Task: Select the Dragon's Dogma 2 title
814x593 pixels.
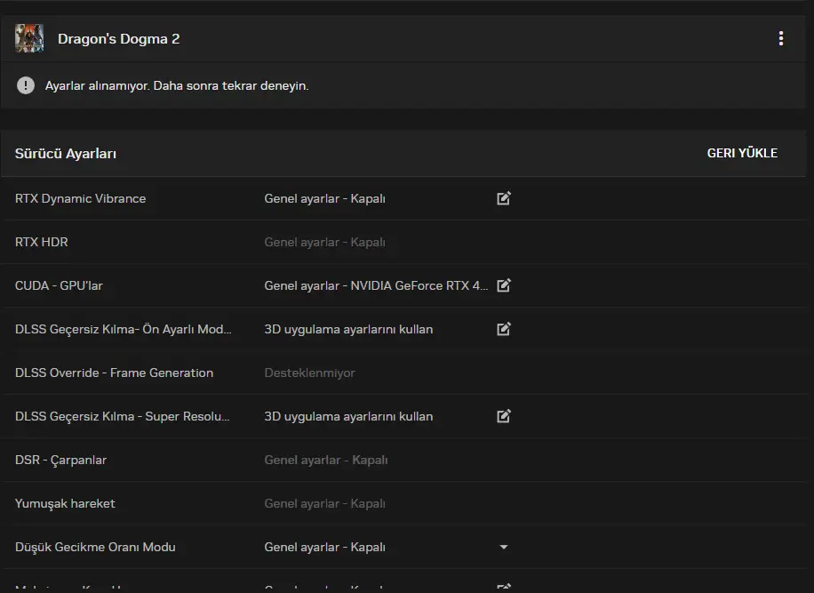Action: pyautogui.click(x=118, y=39)
